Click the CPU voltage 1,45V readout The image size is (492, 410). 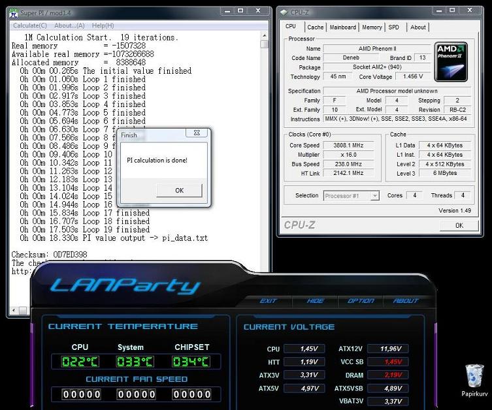click(x=304, y=349)
